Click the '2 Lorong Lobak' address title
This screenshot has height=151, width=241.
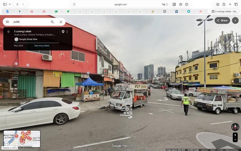click(x=23, y=31)
